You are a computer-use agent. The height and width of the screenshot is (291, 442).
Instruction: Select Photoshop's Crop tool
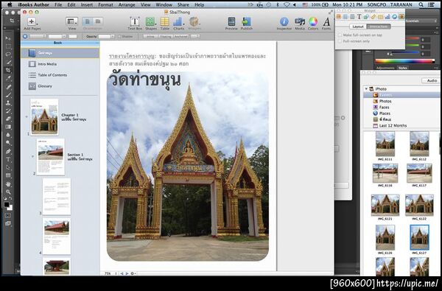pyautogui.click(x=8, y=70)
